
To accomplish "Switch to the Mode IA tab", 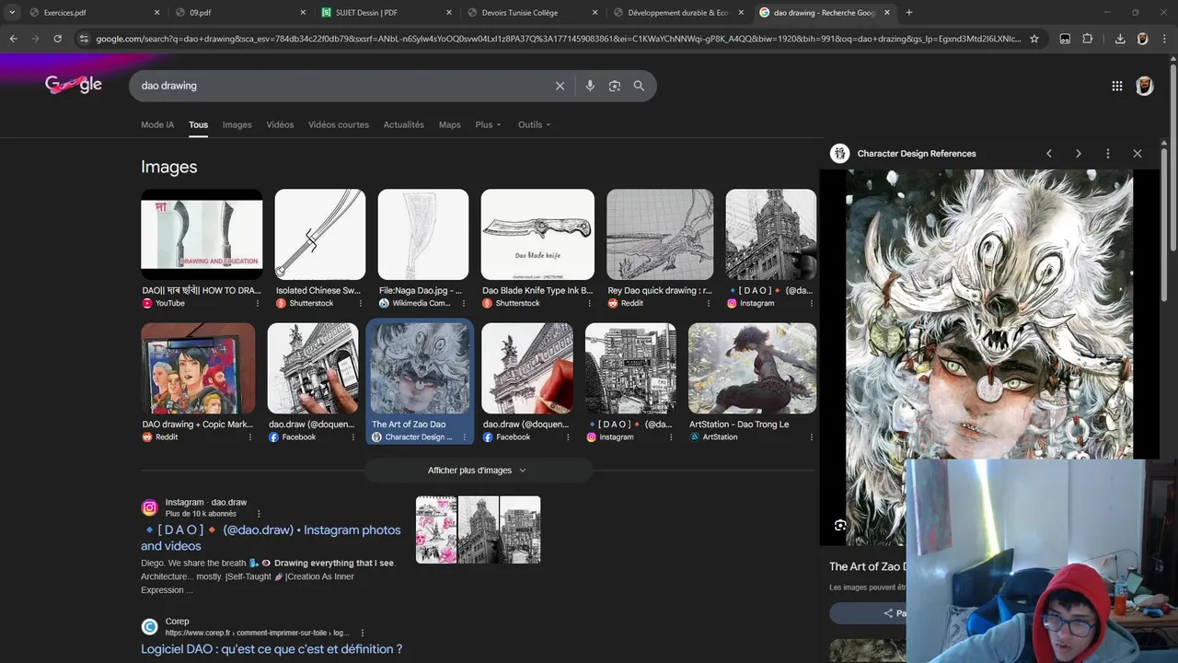I will 157,124.
